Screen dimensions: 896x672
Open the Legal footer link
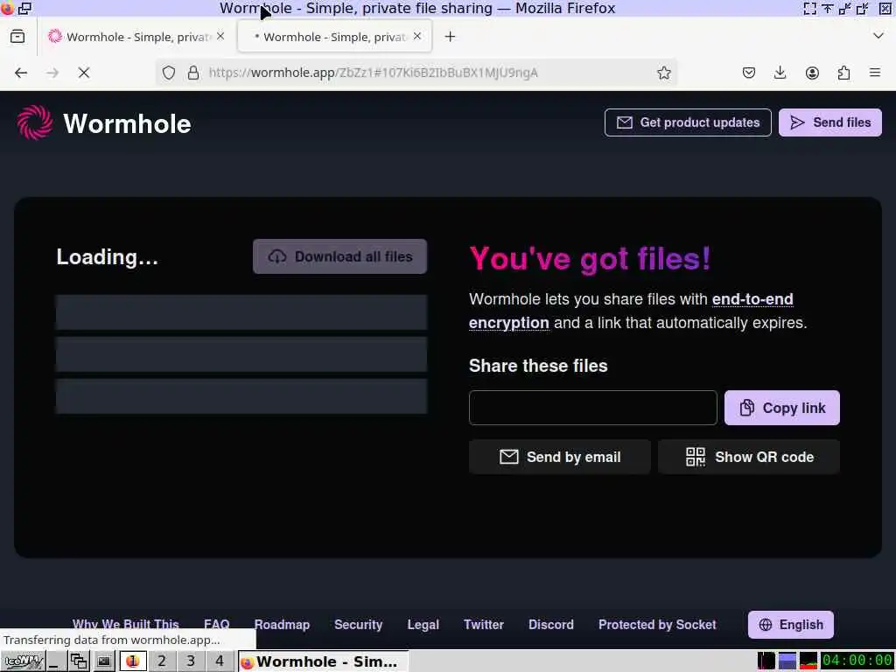pyautogui.click(x=423, y=625)
